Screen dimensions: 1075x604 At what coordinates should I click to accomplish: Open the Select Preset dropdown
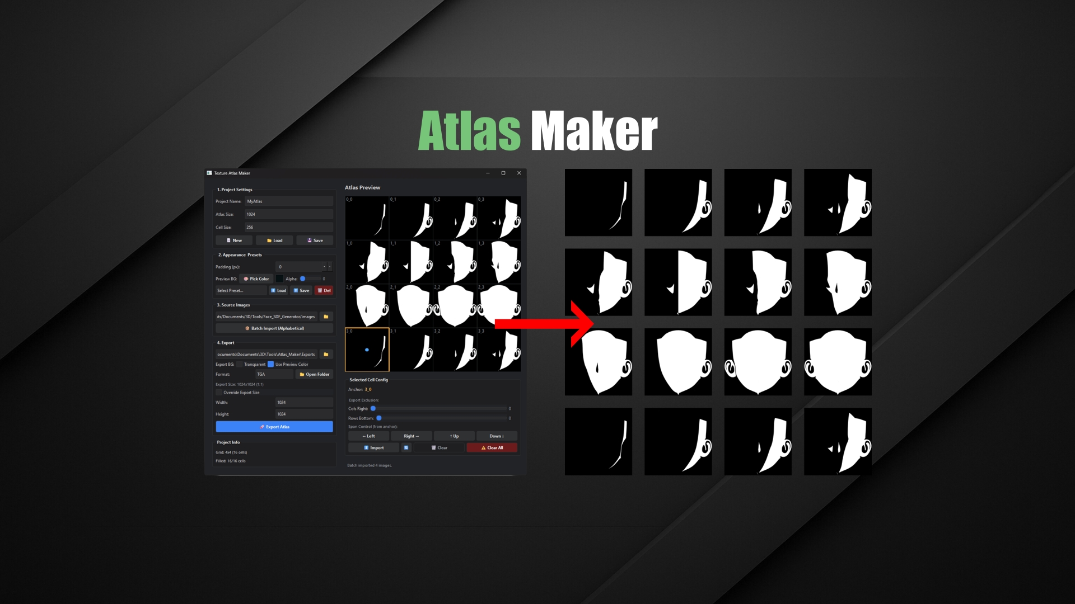click(241, 291)
